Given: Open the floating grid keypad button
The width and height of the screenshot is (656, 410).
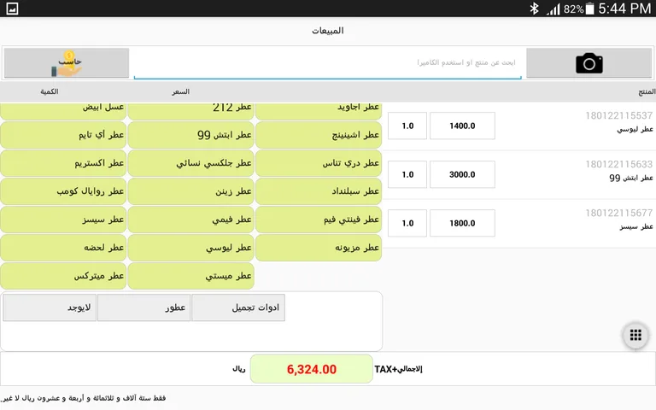Looking at the screenshot, I should 635,335.
